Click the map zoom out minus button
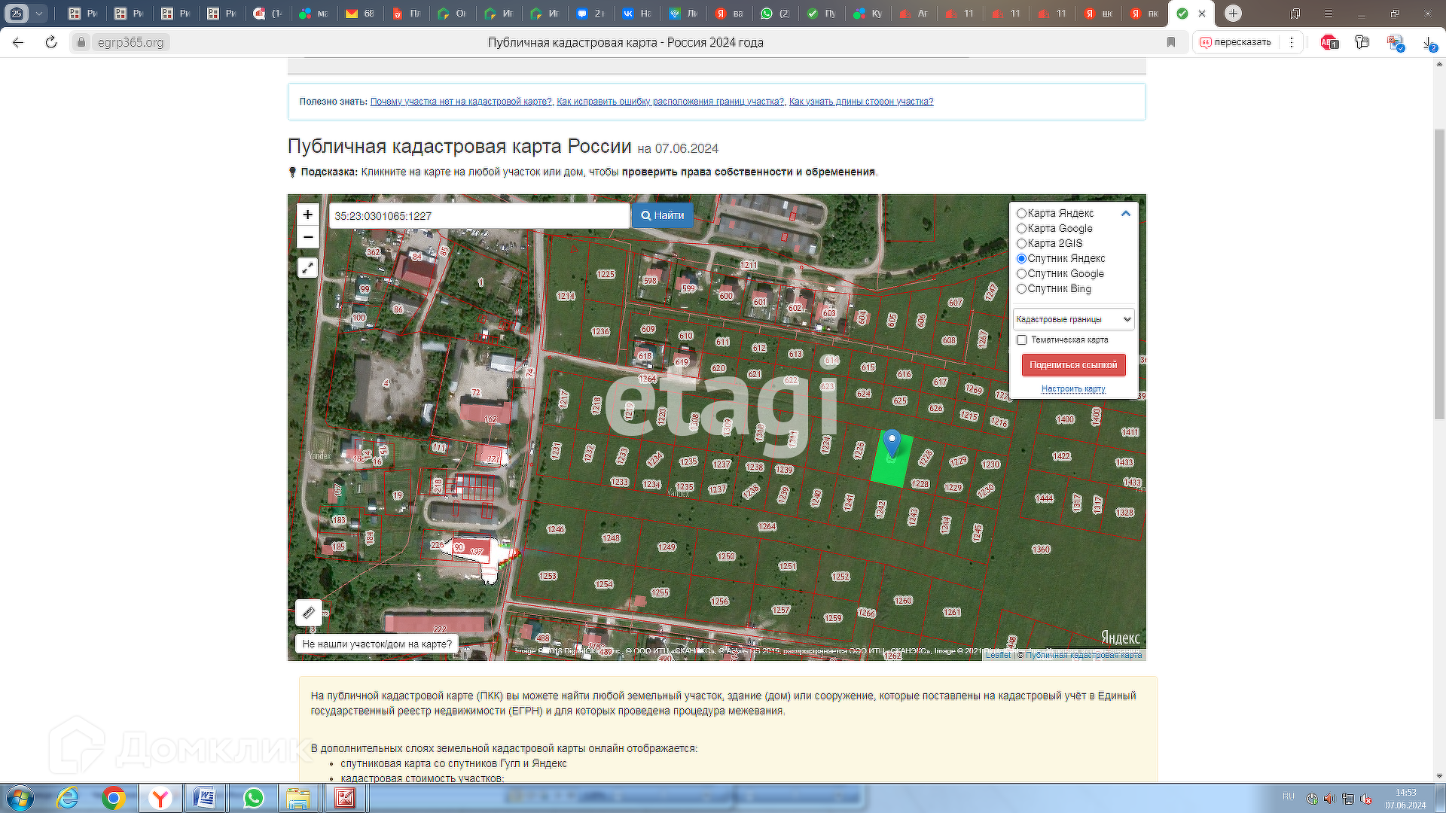 (x=307, y=237)
